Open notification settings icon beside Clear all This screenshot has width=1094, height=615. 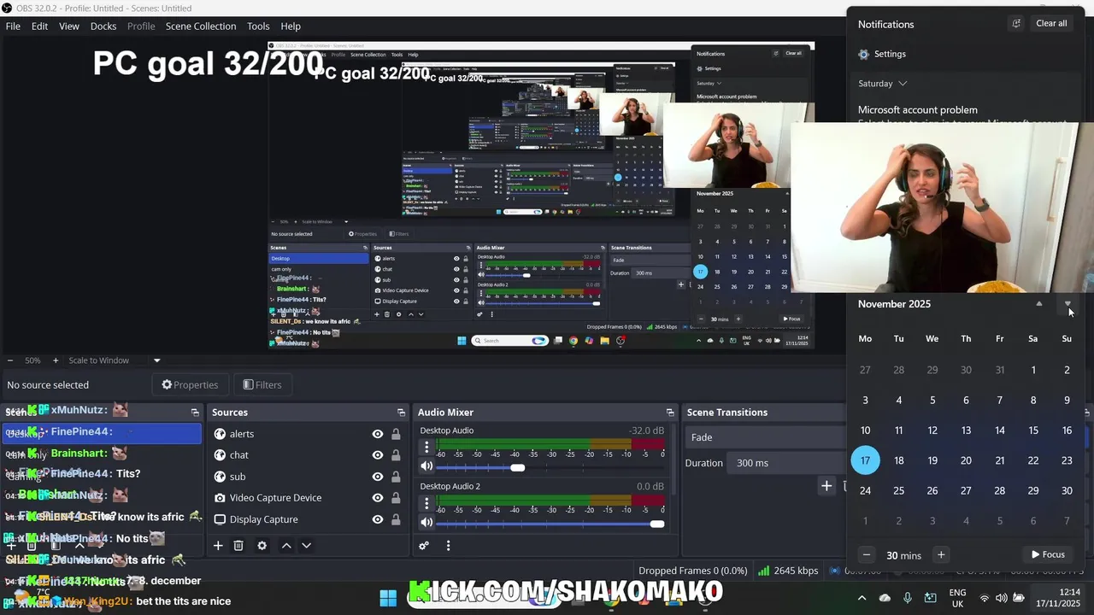coord(1016,23)
